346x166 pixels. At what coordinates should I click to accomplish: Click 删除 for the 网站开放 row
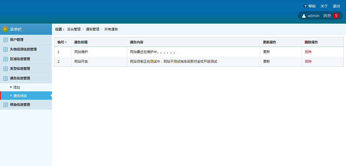coord(308,61)
